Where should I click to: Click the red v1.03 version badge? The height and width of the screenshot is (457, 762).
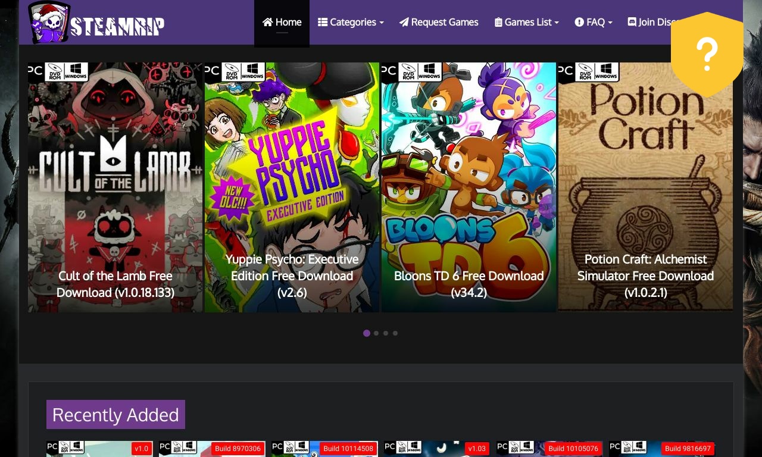pos(477,449)
